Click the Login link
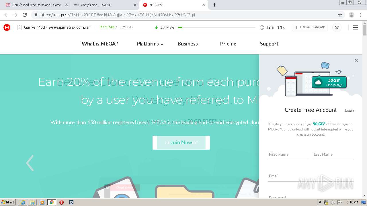The height and width of the screenshot is (206, 367). (x=349, y=110)
